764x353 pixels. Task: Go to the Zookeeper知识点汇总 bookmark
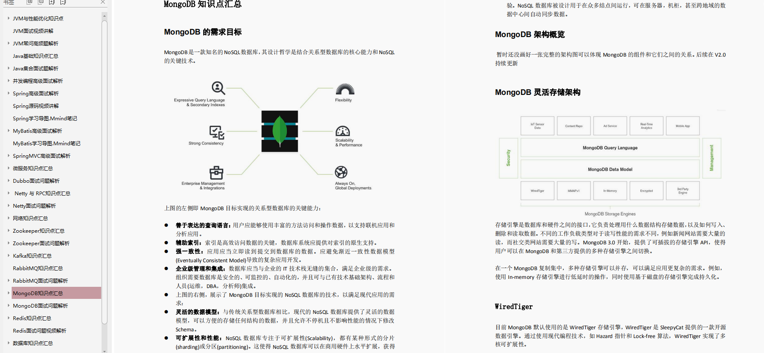pos(39,231)
